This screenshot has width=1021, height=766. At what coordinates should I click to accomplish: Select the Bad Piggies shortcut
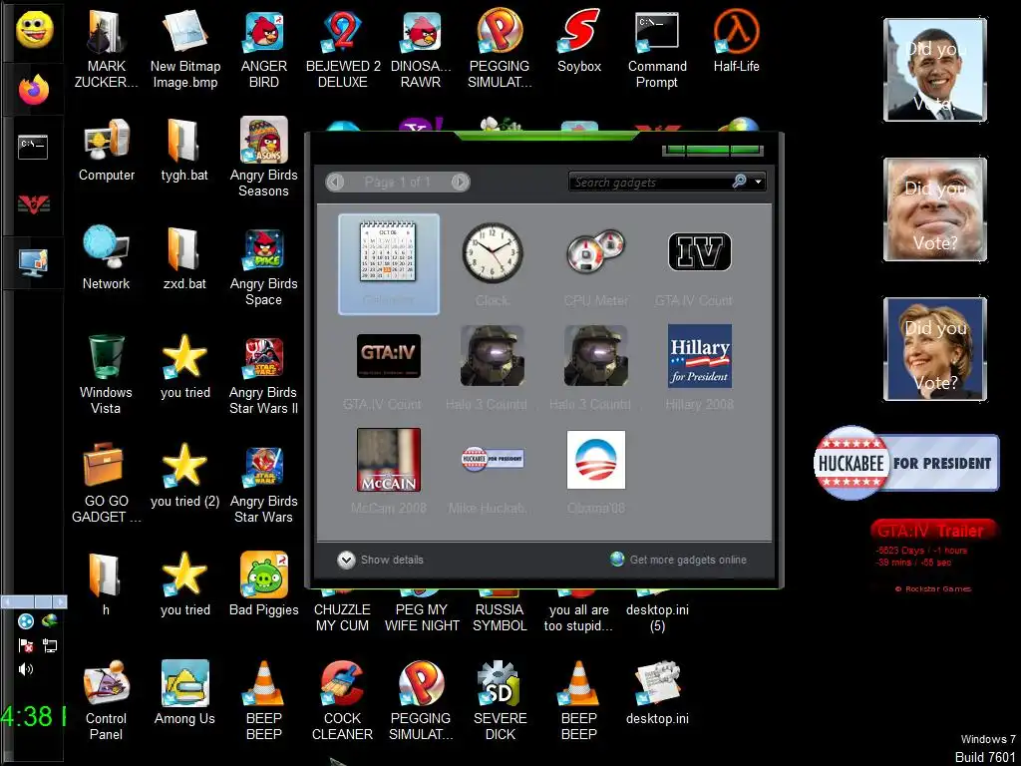click(263, 584)
